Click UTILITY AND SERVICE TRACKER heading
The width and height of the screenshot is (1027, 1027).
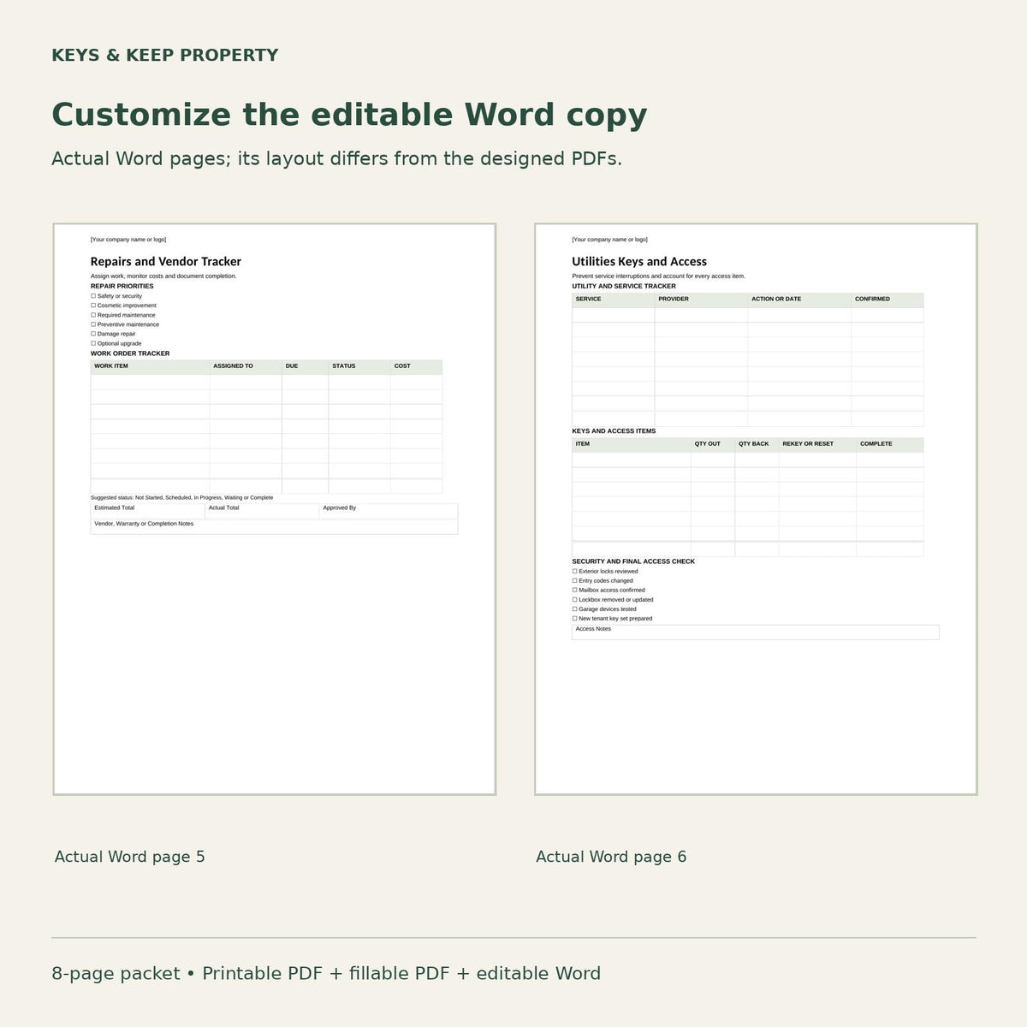pyautogui.click(x=624, y=287)
